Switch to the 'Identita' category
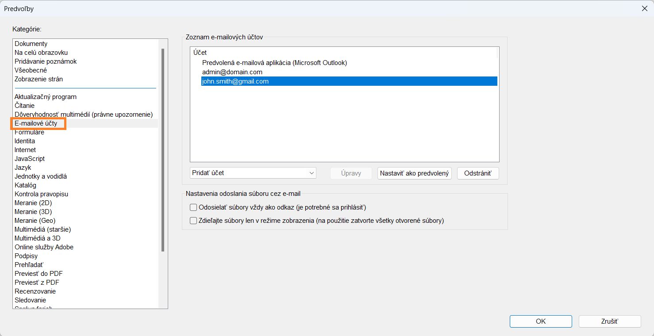 (x=25, y=141)
